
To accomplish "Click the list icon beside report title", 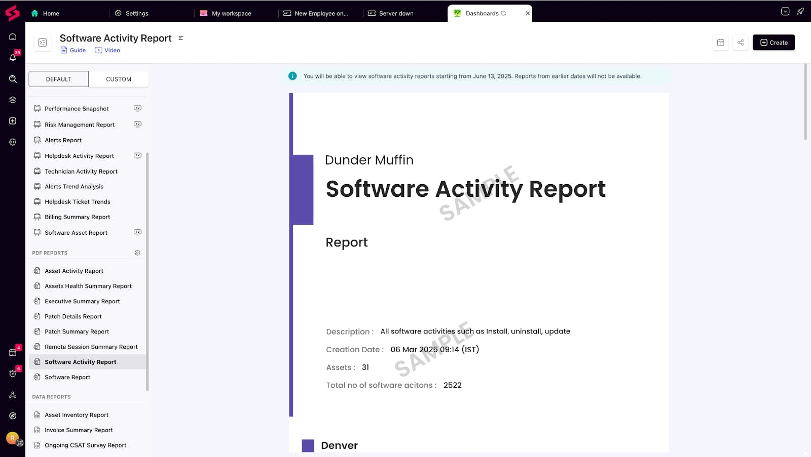I will pyautogui.click(x=181, y=38).
